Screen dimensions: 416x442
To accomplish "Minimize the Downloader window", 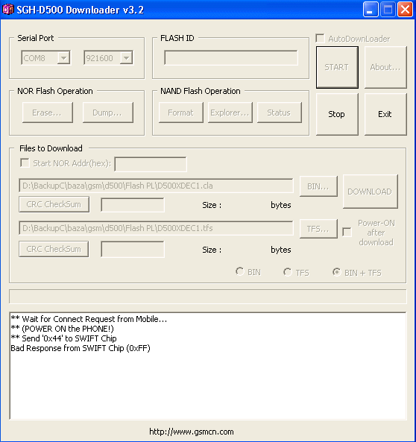I will point(371,10).
